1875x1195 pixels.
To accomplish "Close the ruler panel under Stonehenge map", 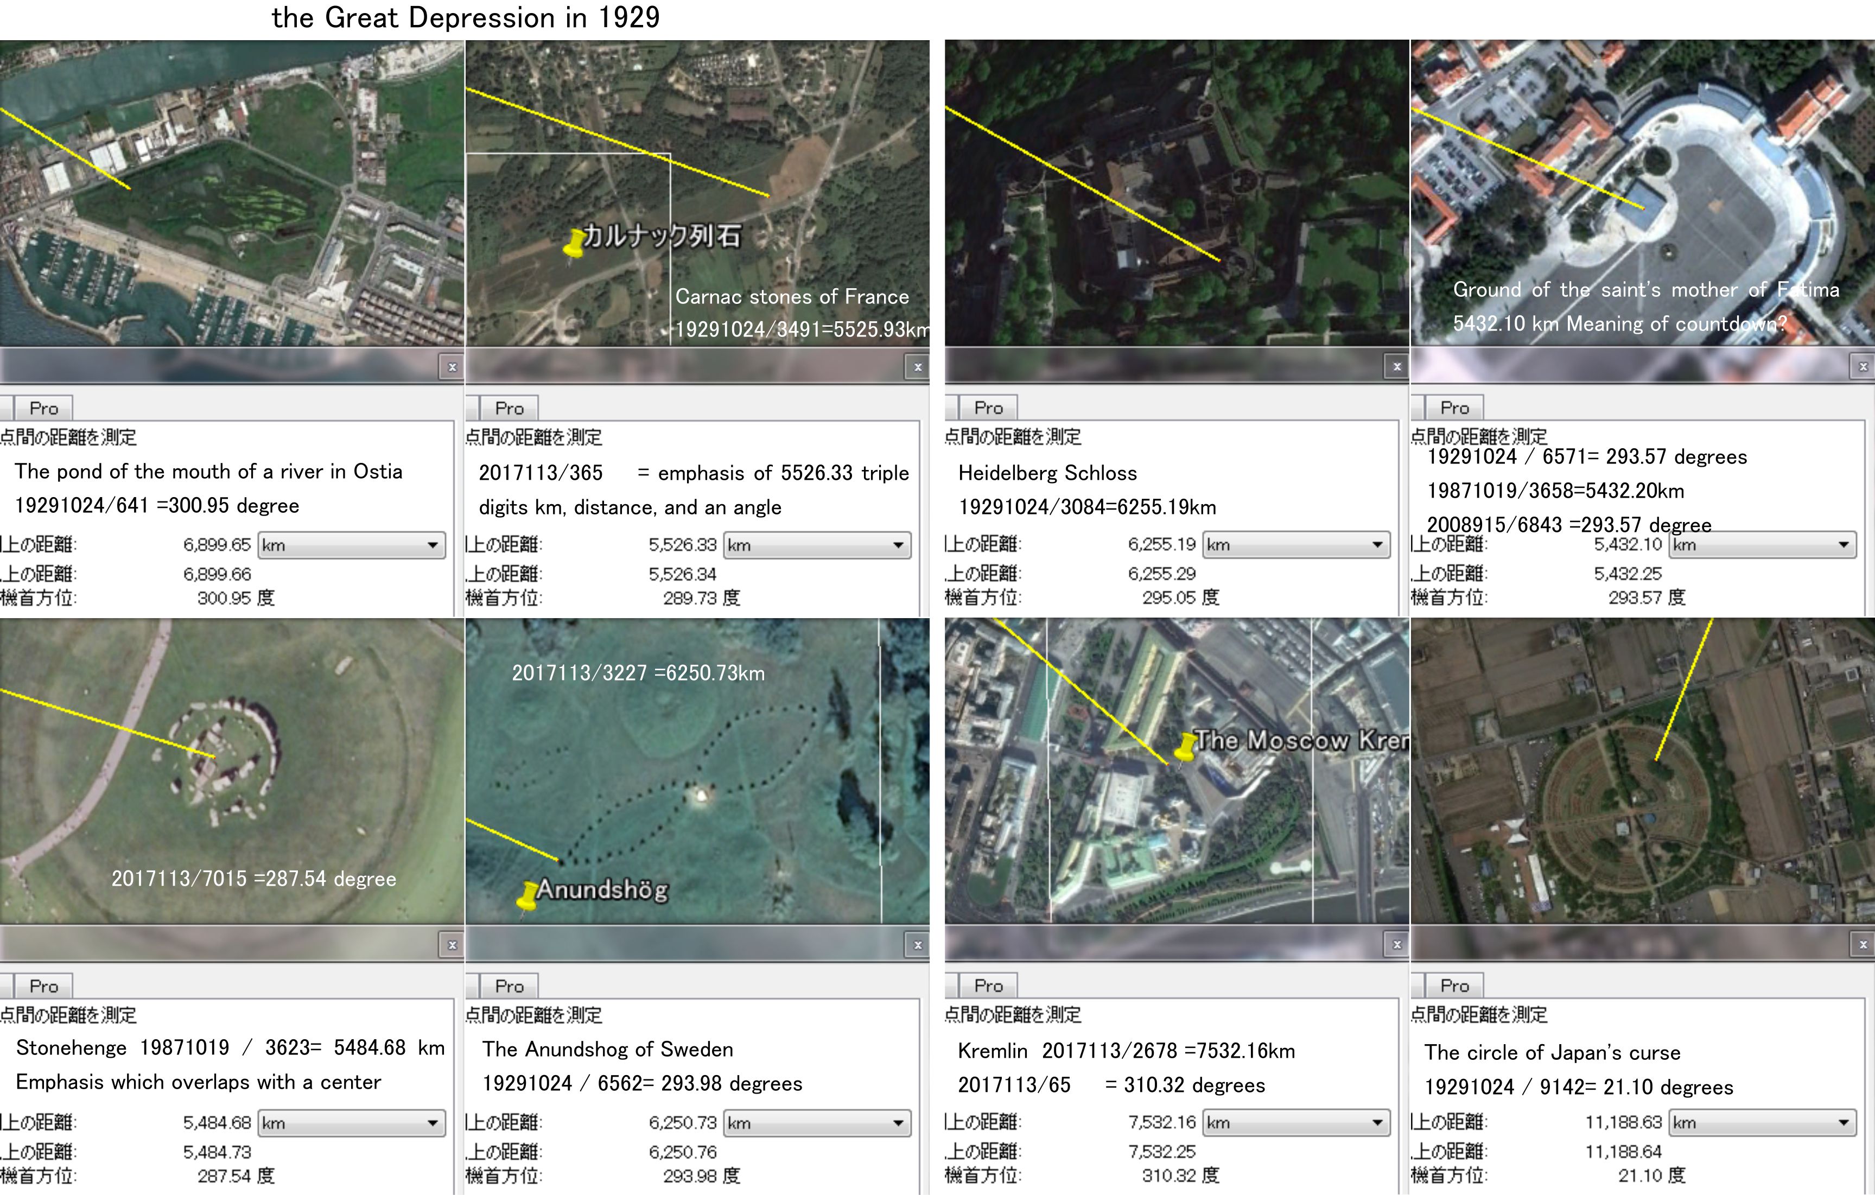I will 452,945.
